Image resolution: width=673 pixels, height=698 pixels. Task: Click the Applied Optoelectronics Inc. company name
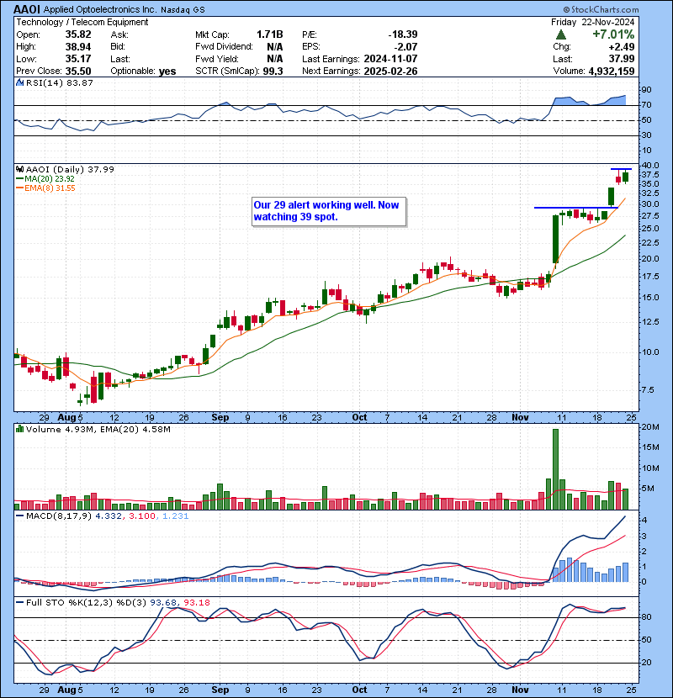click(x=100, y=9)
